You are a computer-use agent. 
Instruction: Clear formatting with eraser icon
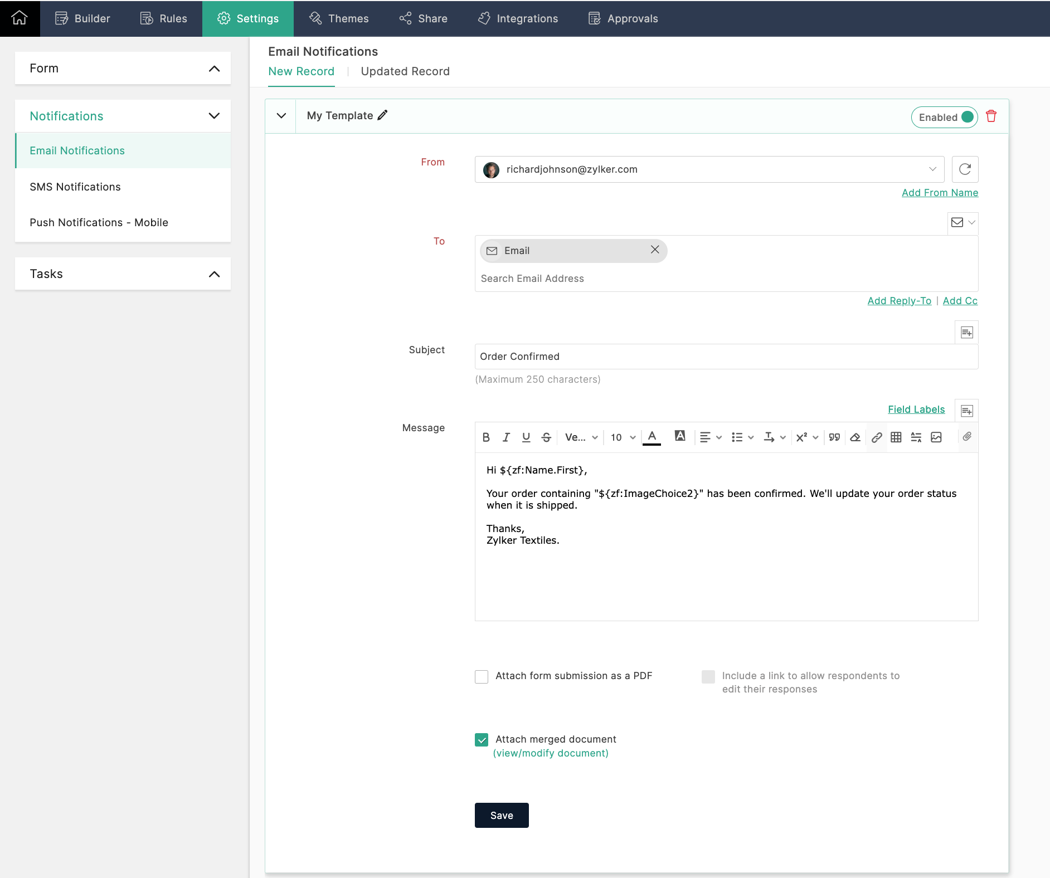click(x=855, y=437)
